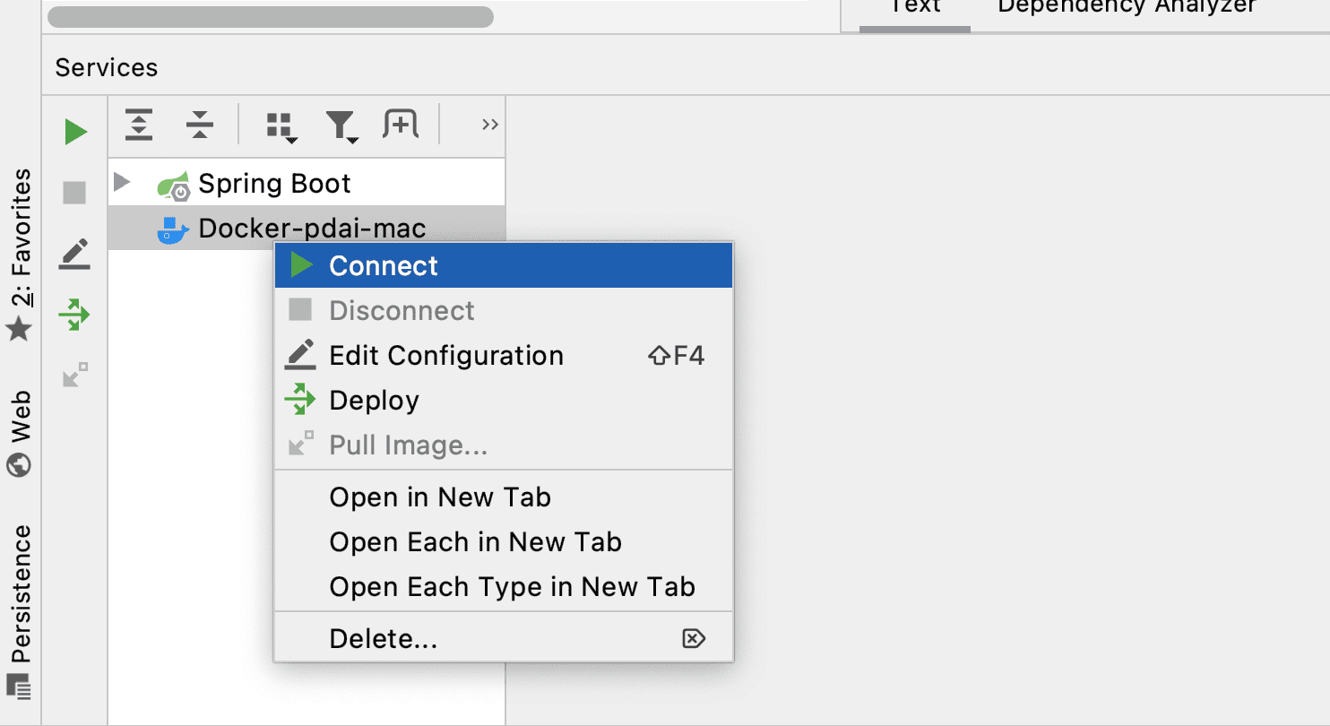Choose Connect from the context menu
This screenshot has height=726, width=1330.
[x=384, y=266]
